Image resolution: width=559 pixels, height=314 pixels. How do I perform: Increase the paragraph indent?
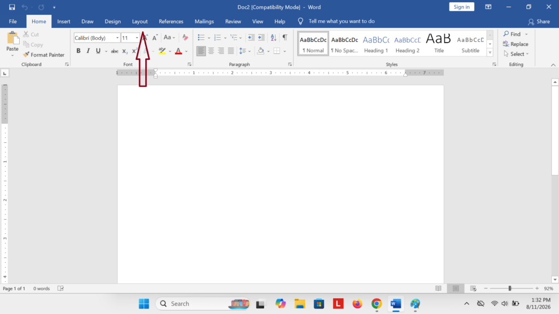coord(261,38)
